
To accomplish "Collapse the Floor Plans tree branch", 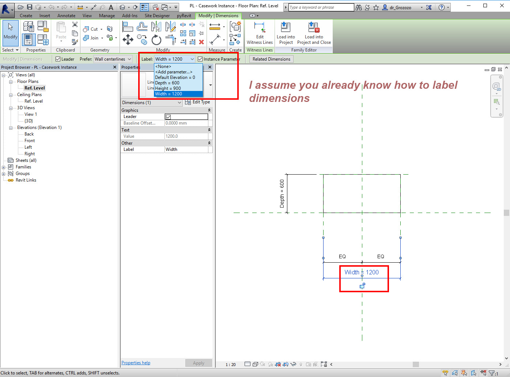I will coord(11,81).
